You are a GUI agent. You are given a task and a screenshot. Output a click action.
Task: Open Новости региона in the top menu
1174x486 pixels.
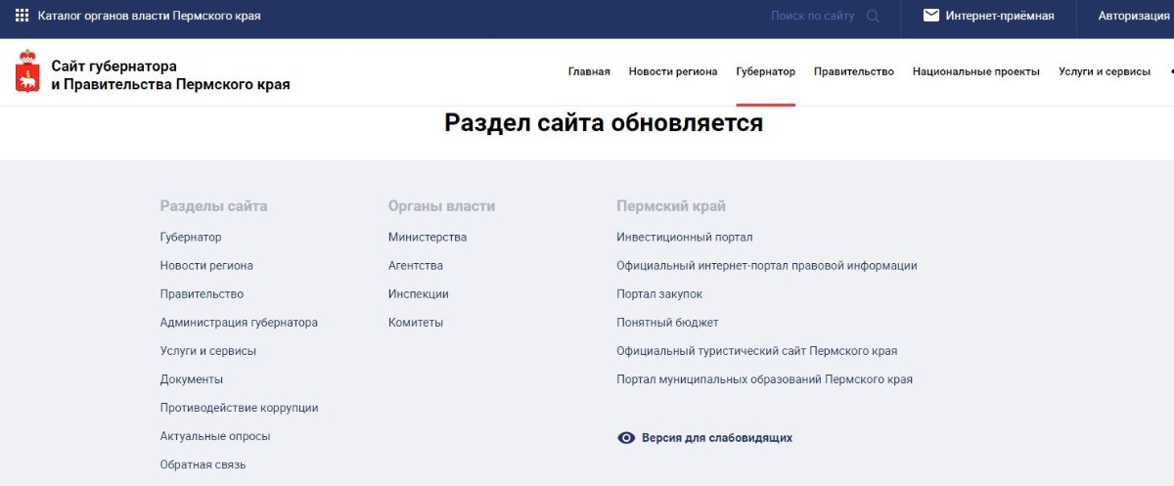point(673,71)
